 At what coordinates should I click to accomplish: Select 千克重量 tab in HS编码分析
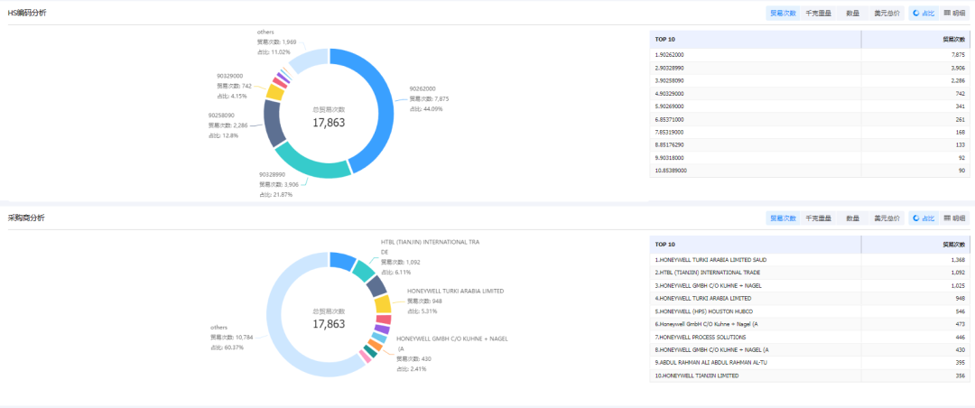click(x=817, y=13)
